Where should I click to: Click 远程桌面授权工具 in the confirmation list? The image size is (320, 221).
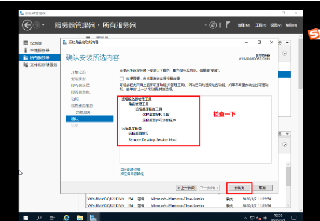[x=155, y=115]
